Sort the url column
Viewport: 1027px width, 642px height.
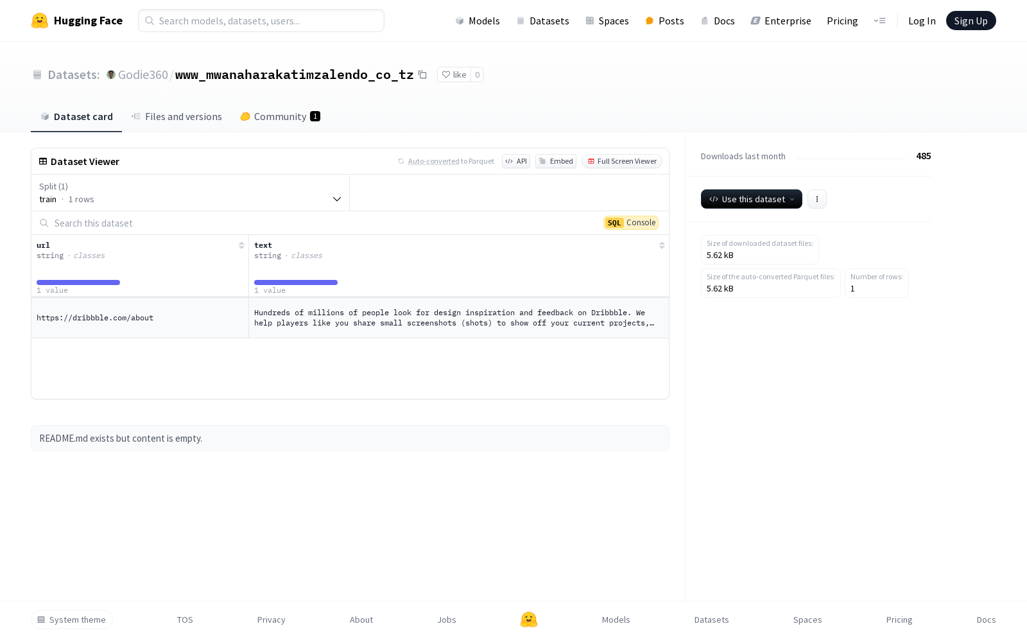pyautogui.click(x=241, y=245)
